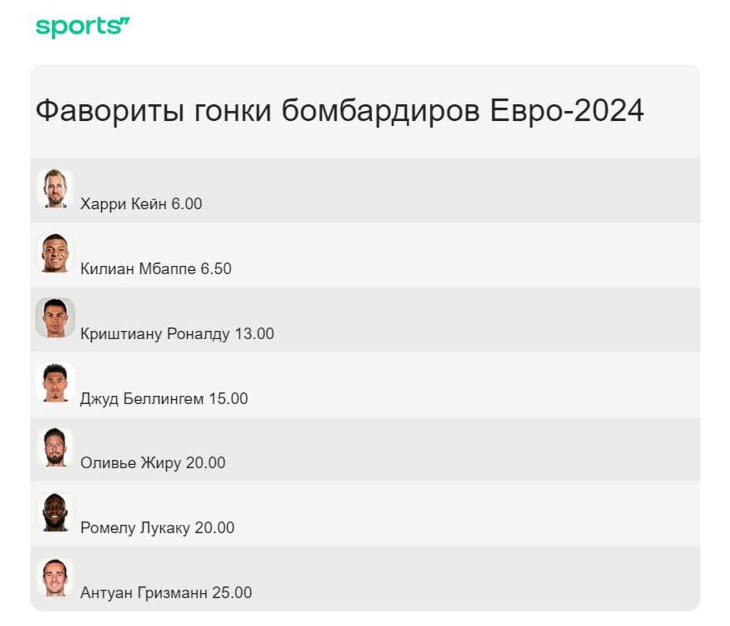Select the Антуан Гризманн 25.00 text
730x626 pixels.
click(x=166, y=593)
